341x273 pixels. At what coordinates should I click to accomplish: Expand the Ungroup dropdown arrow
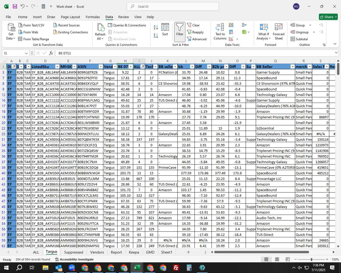coord(314,32)
